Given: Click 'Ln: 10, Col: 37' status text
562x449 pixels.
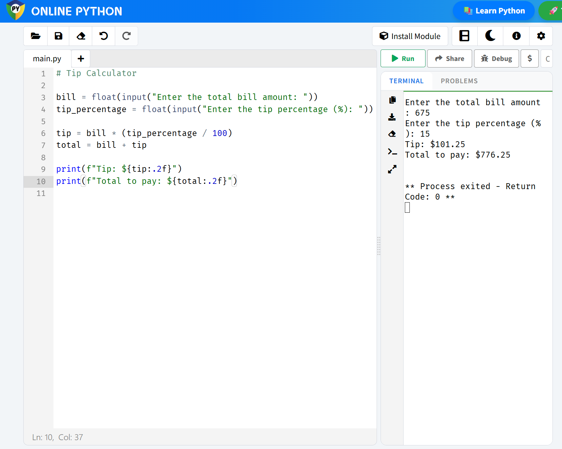Looking at the screenshot, I should tap(57, 437).
